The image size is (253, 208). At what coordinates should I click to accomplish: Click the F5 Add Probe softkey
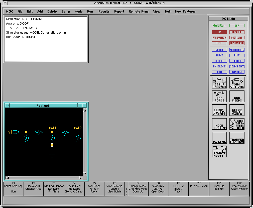(94, 189)
